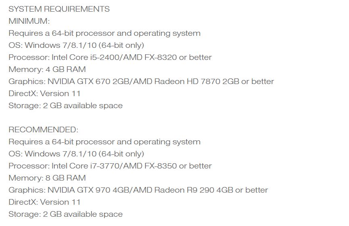Image resolution: width=349 pixels, height=226 pixels.
Task: Click the NVIDIA GTX 970 graphics line
Action: [x=138, y=190]
